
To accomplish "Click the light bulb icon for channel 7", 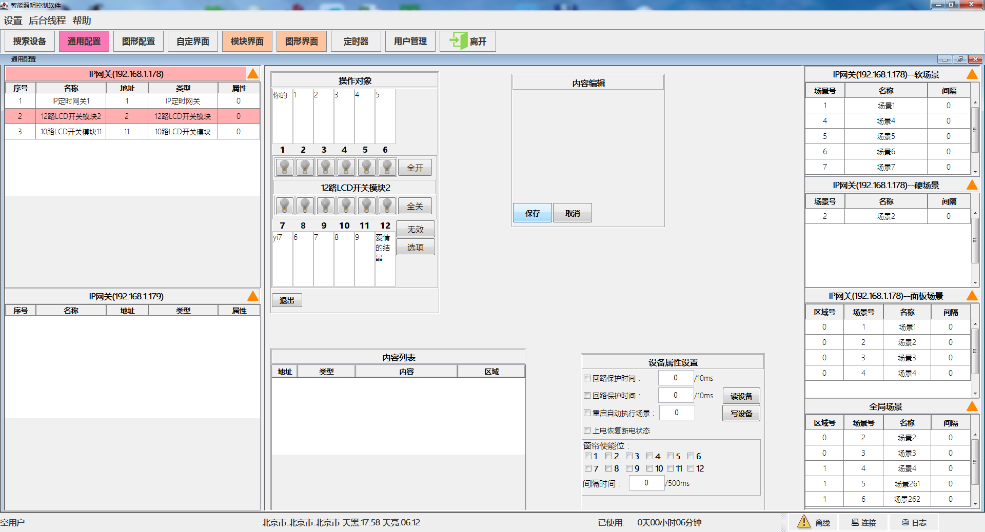I will tap(284, 206).
